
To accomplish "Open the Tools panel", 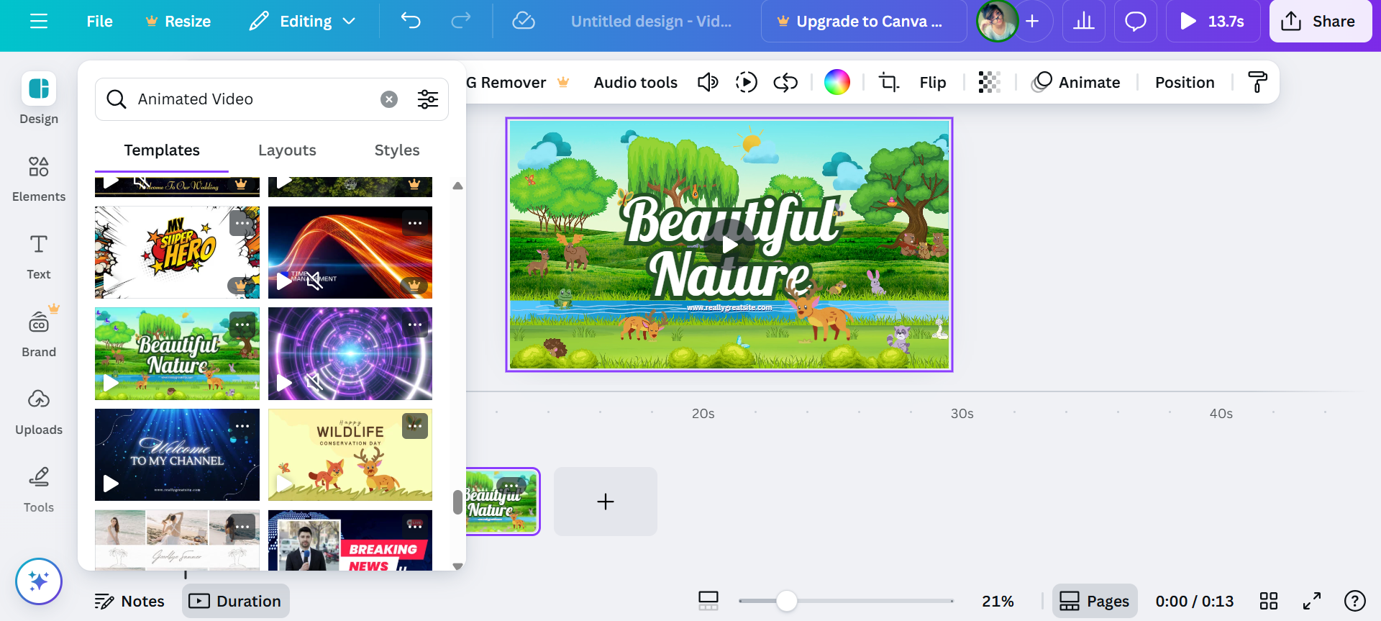I will [x=39, y=490].
